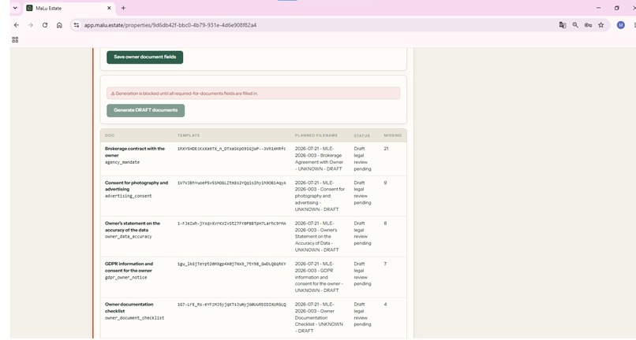Click Owner's Statement planned filename
The image size is (636, 340).
pos(316,236)
